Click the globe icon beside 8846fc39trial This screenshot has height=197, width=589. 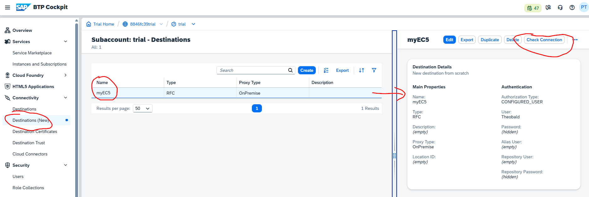125,24
